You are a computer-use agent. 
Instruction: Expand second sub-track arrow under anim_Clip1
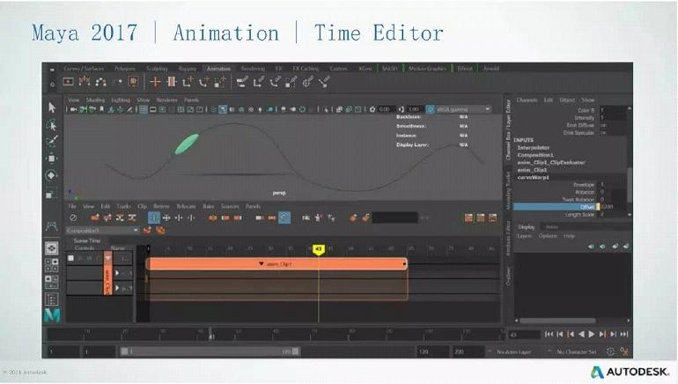pyautogui.click(x=117, y=288)
